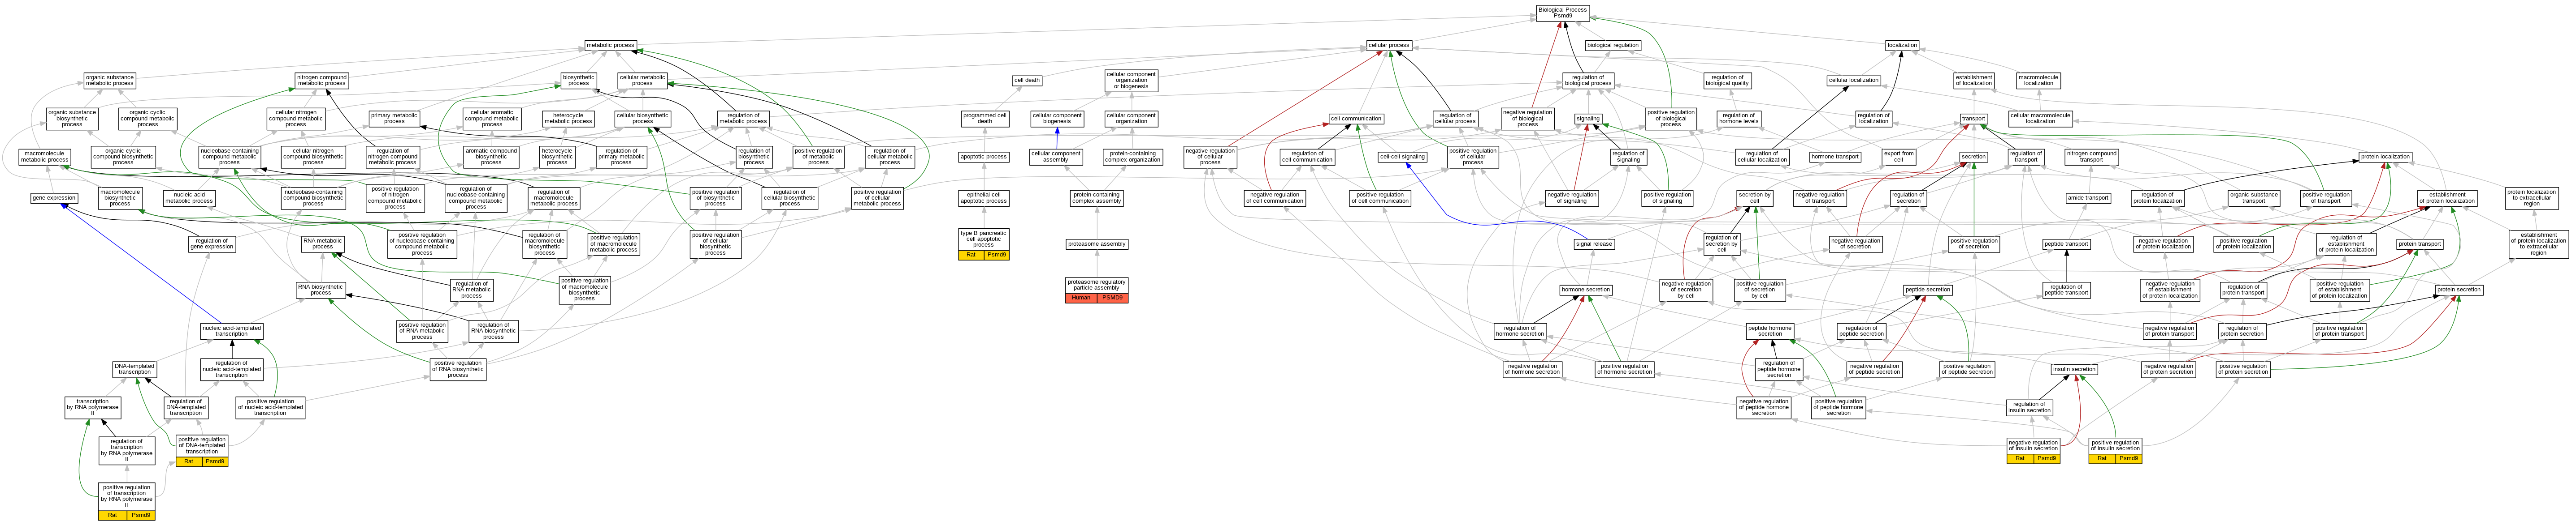Select 'positive regulation of hormone secretion' node
This screenshot has height=525, width=2576.
point(1626,369)
